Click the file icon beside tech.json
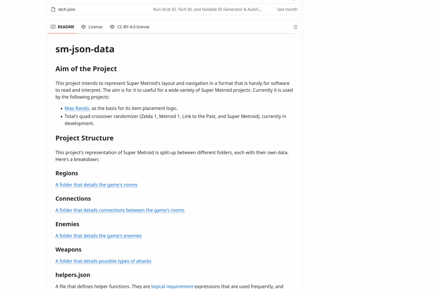The width and height of the screenshot is (440, 289). (53, 9)
